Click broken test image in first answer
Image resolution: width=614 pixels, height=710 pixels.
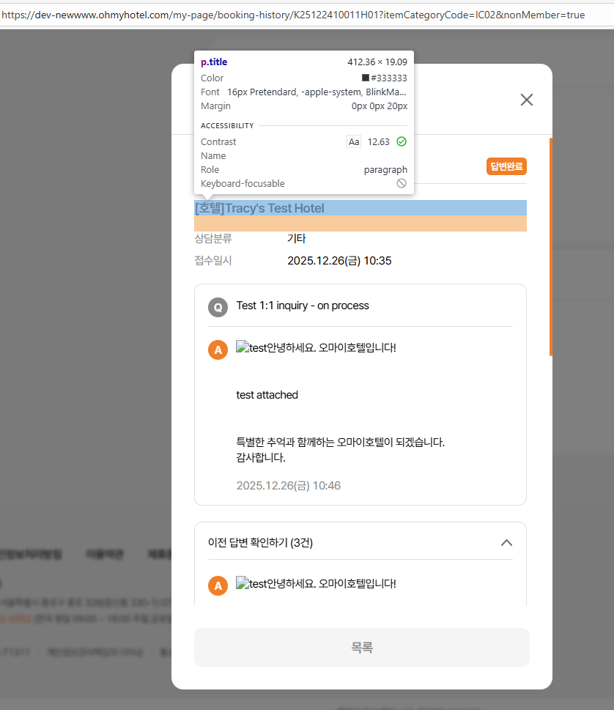(243, 347)
